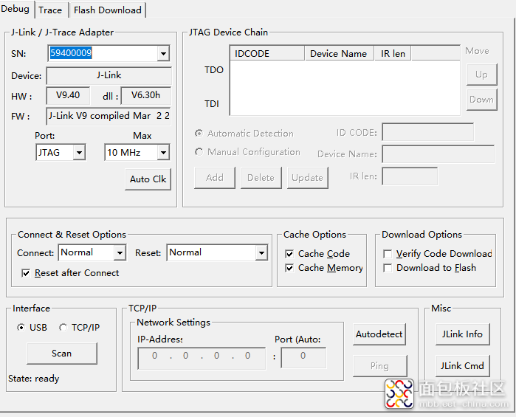Open JLink Info
The image size is (516, 417).
tap(462, 334)
